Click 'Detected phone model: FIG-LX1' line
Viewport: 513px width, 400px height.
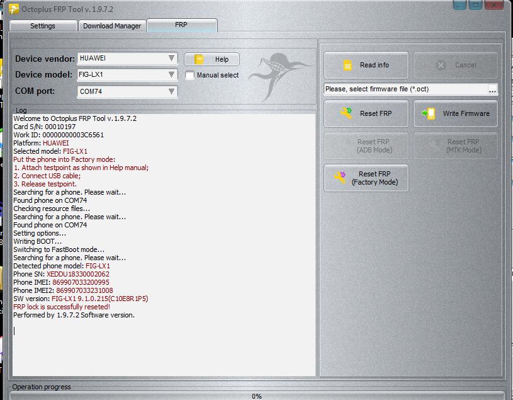(62, 266)
